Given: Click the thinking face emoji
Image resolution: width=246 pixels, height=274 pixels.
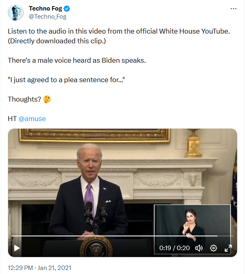Looking at the screenshot, I should coord(47,99).
